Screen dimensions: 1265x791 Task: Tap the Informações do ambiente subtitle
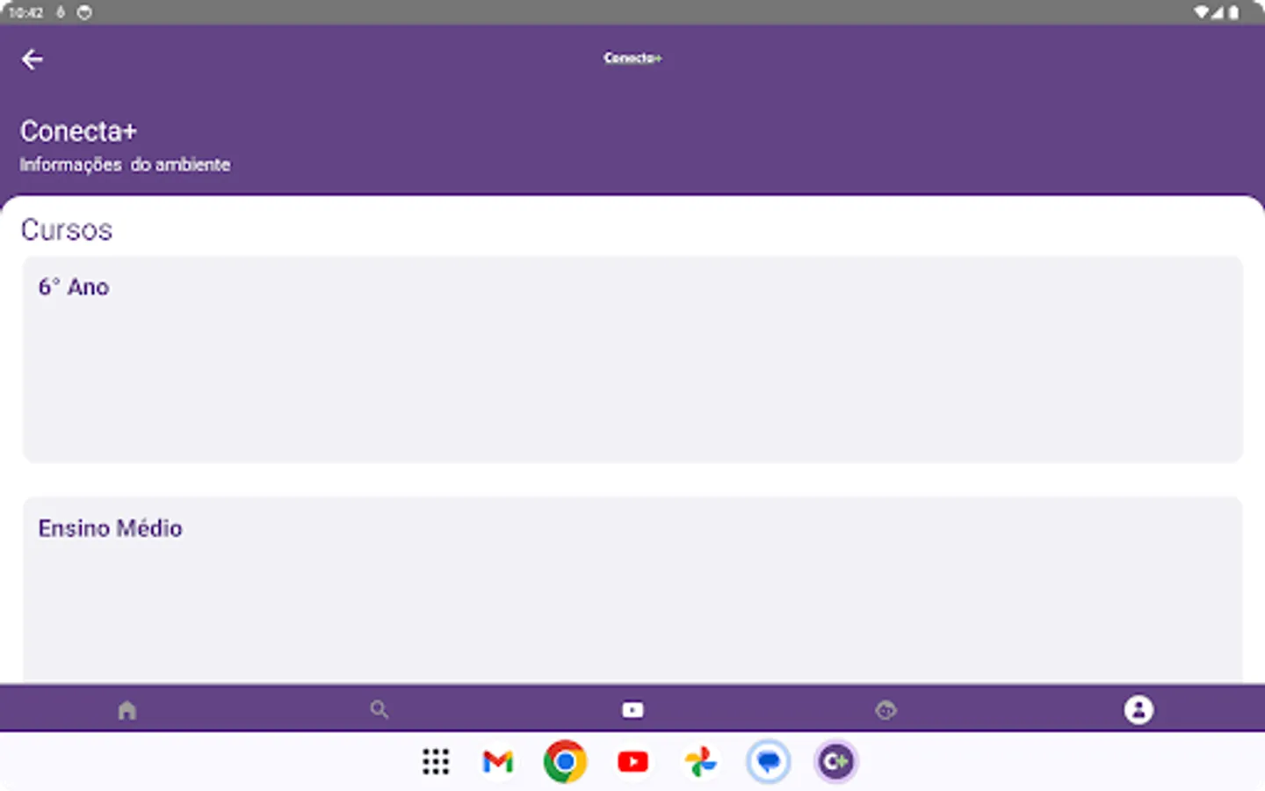pyautogui.click(x=125, y=164)
